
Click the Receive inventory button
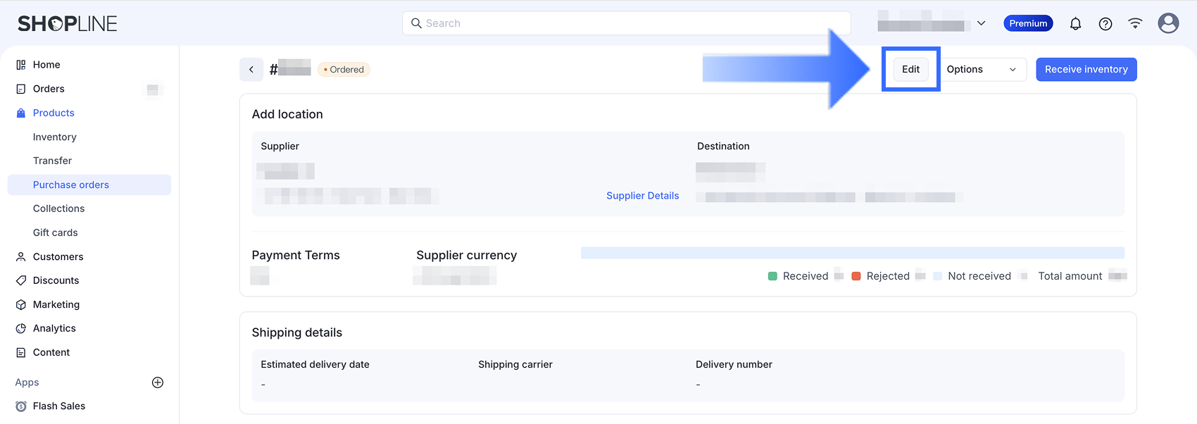(1086, 69)
